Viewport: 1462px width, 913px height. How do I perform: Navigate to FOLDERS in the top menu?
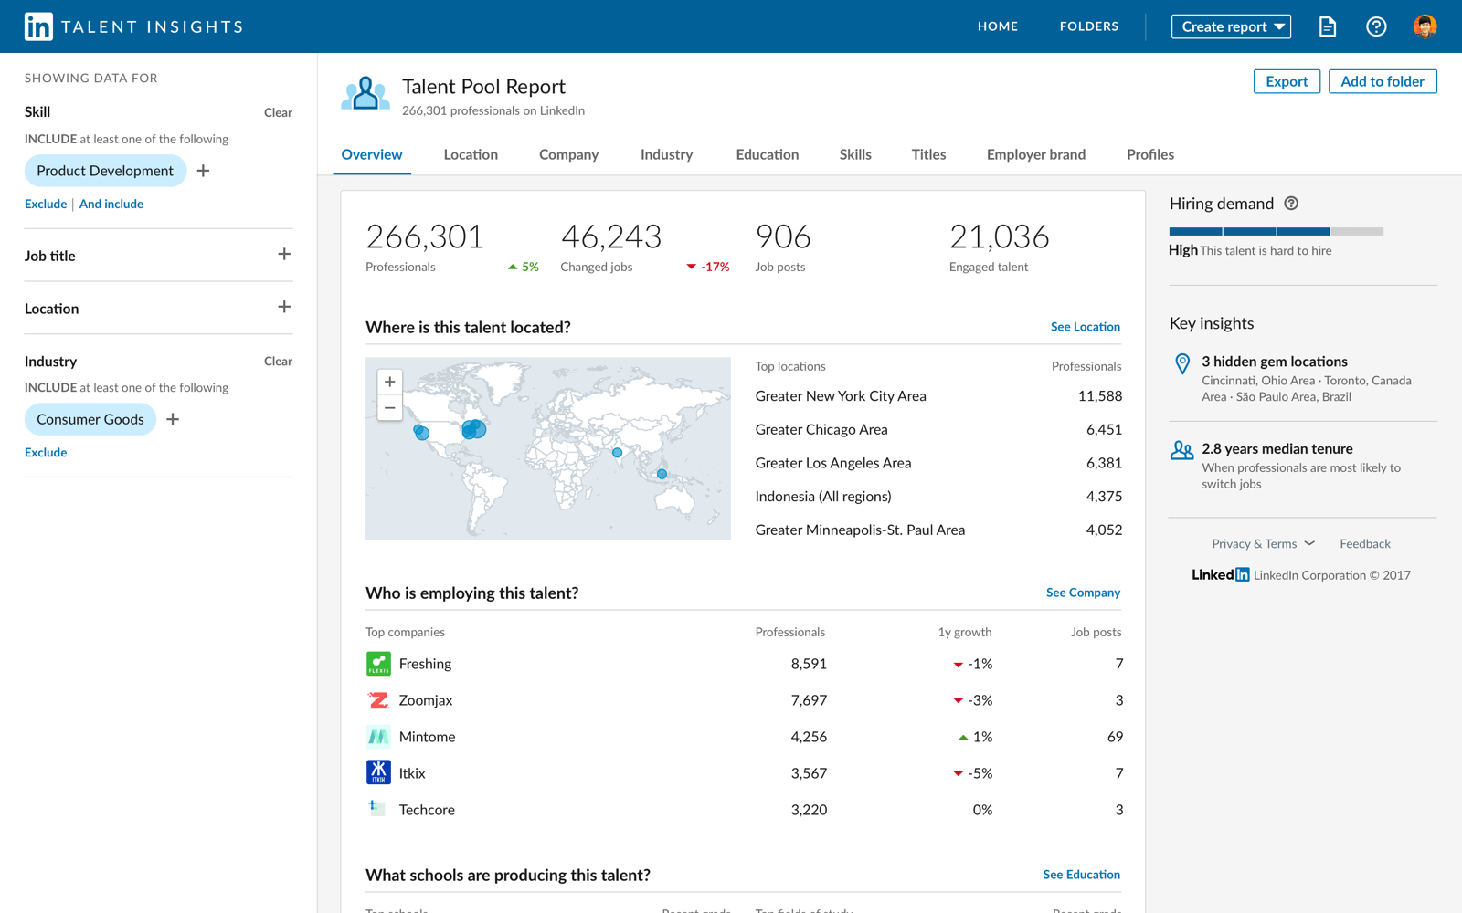point(1089,26)
